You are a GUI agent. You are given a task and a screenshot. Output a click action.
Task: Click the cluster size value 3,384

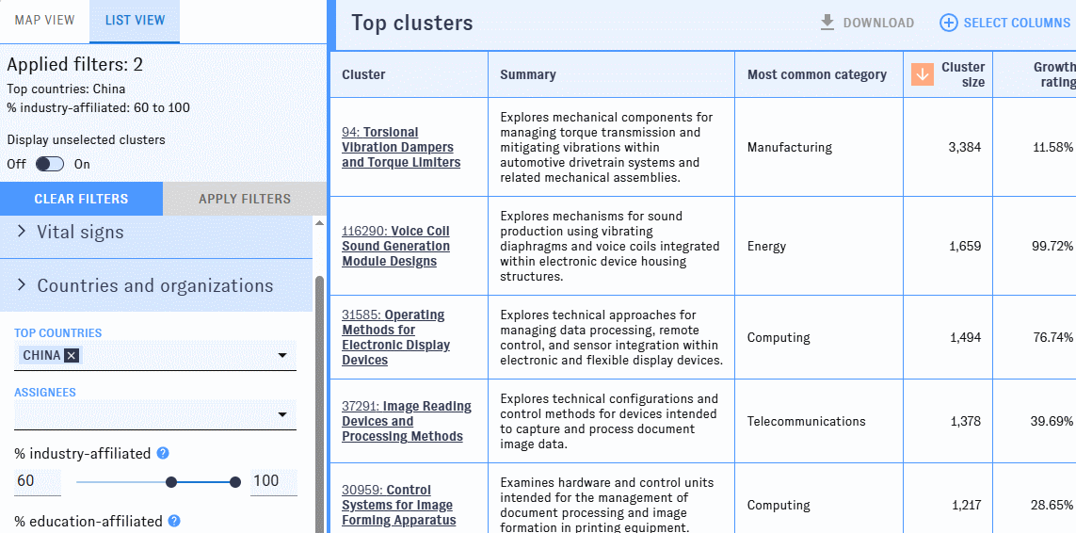[x=965, y=147]
